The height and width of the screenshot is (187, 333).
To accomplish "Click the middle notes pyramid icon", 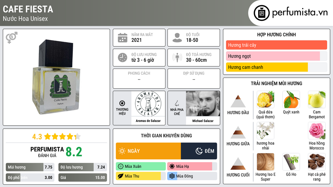I will click(x=238, y=132).
